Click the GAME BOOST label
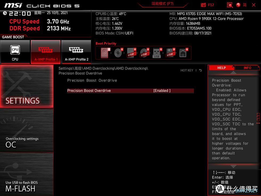Viewport: 261px width, 196px height. coord(13,37)
